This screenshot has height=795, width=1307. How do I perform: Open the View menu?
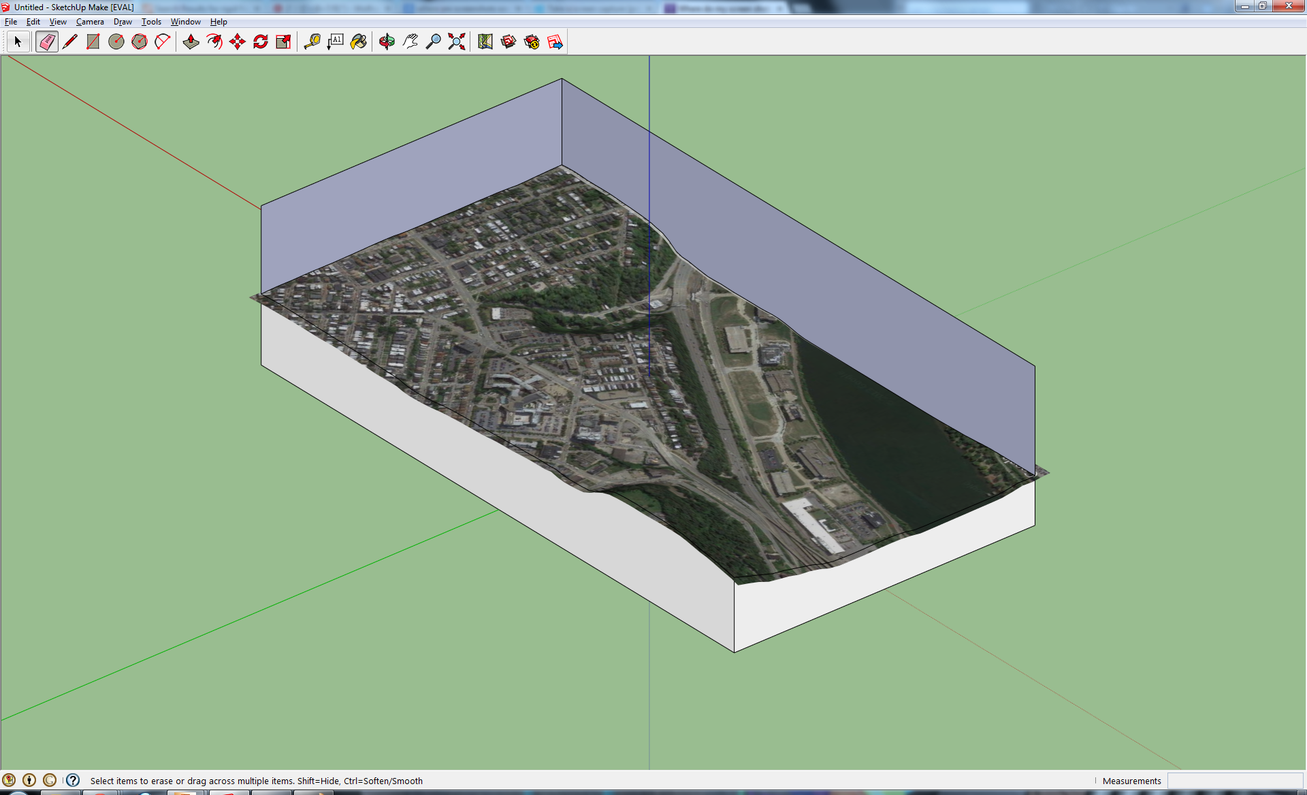tap(58, 22)
